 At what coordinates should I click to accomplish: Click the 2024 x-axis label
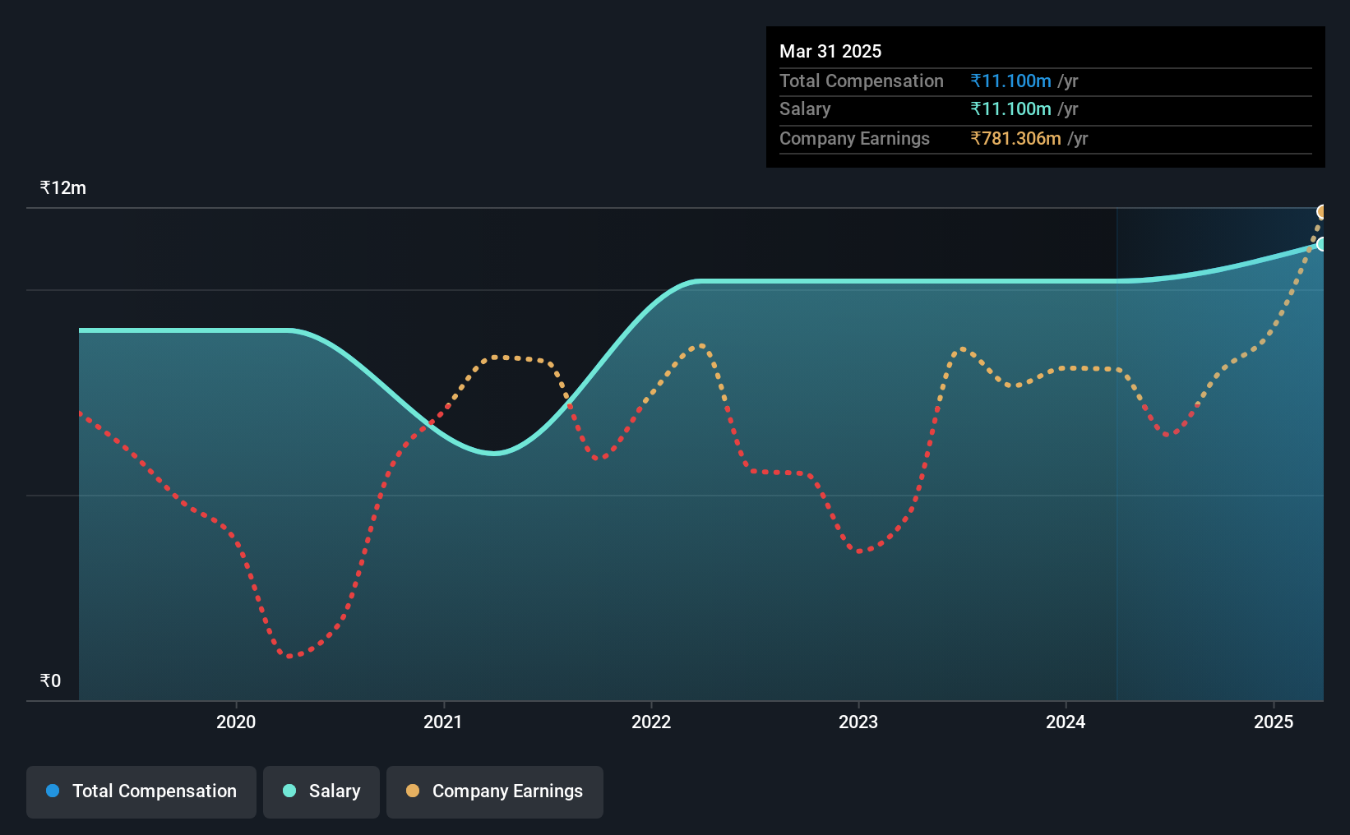click(1066, 722)
